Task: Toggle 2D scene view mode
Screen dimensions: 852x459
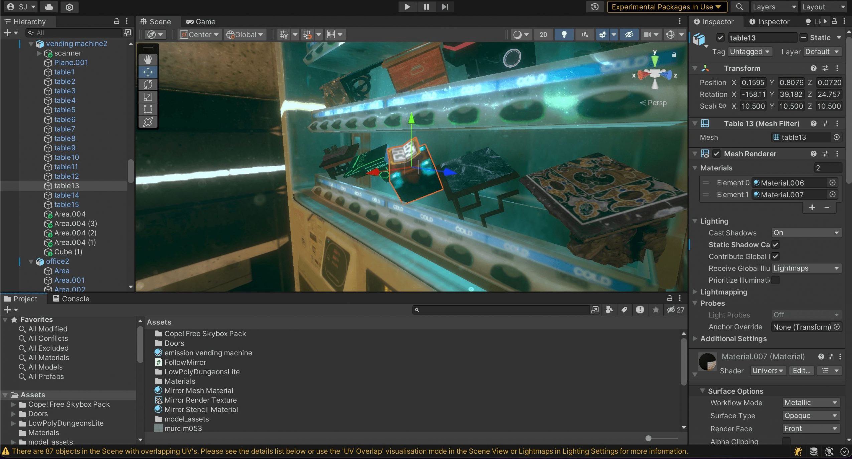Action: tap(543, 35)
